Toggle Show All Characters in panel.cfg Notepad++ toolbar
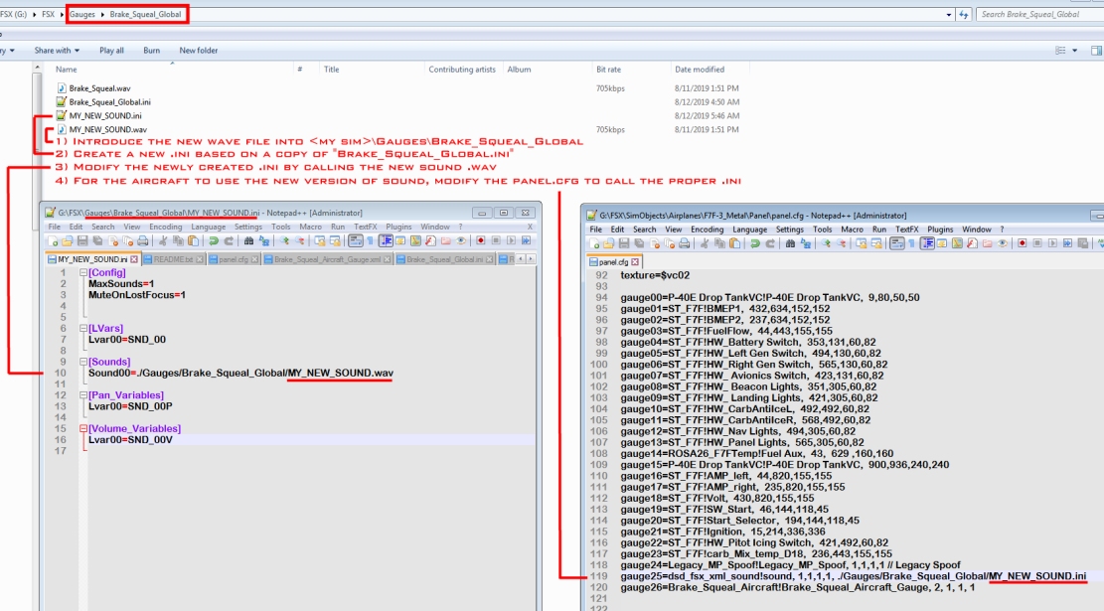Image resolution: width=1104 pixels, height=611 pixels. (x=912, y=242)
